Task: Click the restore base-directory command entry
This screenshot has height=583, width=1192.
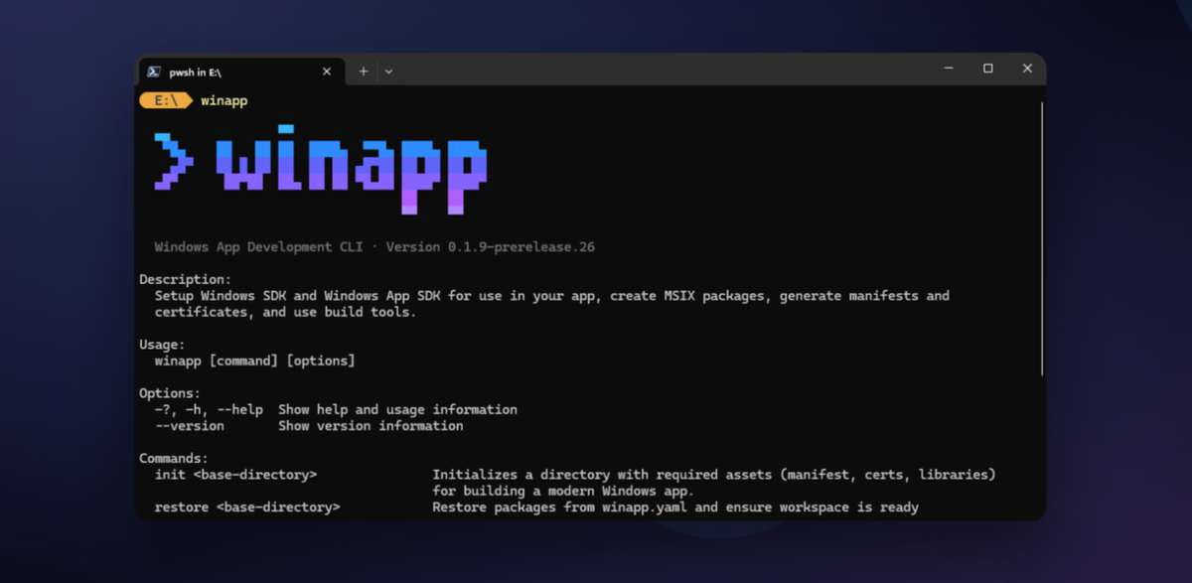Action: pyautogui.click(x=247, y=507)
